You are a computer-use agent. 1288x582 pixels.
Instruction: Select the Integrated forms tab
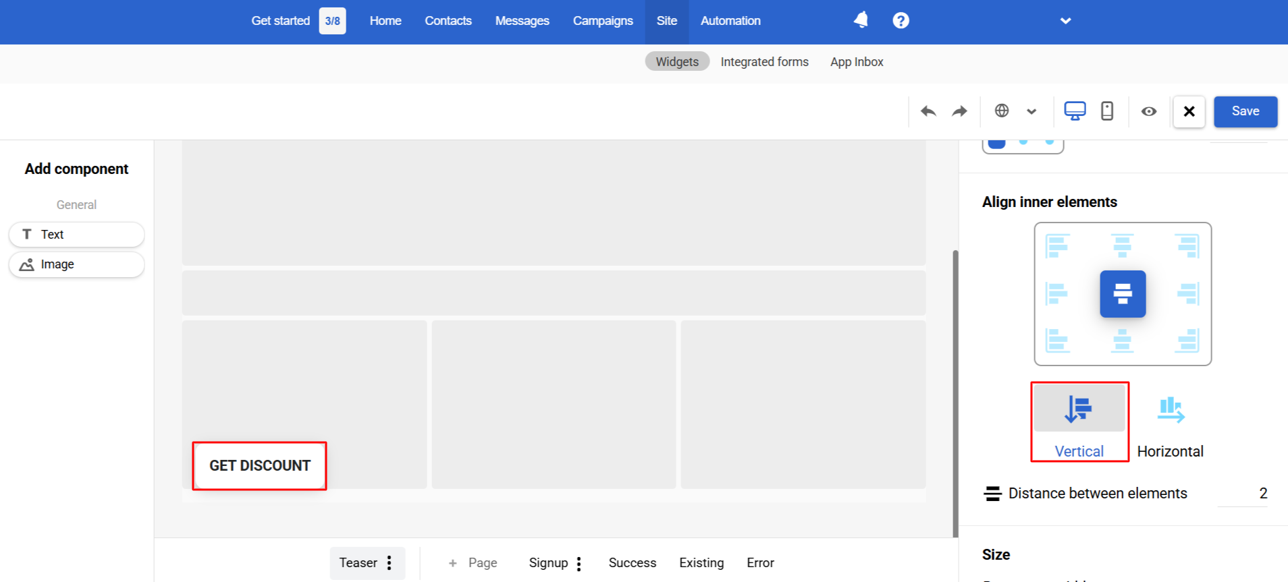764,62
